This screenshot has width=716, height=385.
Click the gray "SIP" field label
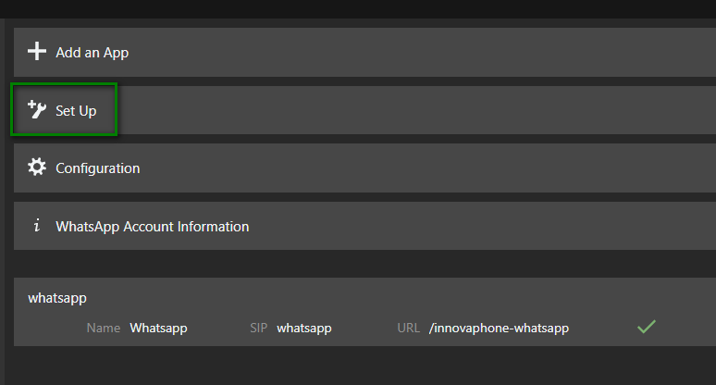(258, 328)
